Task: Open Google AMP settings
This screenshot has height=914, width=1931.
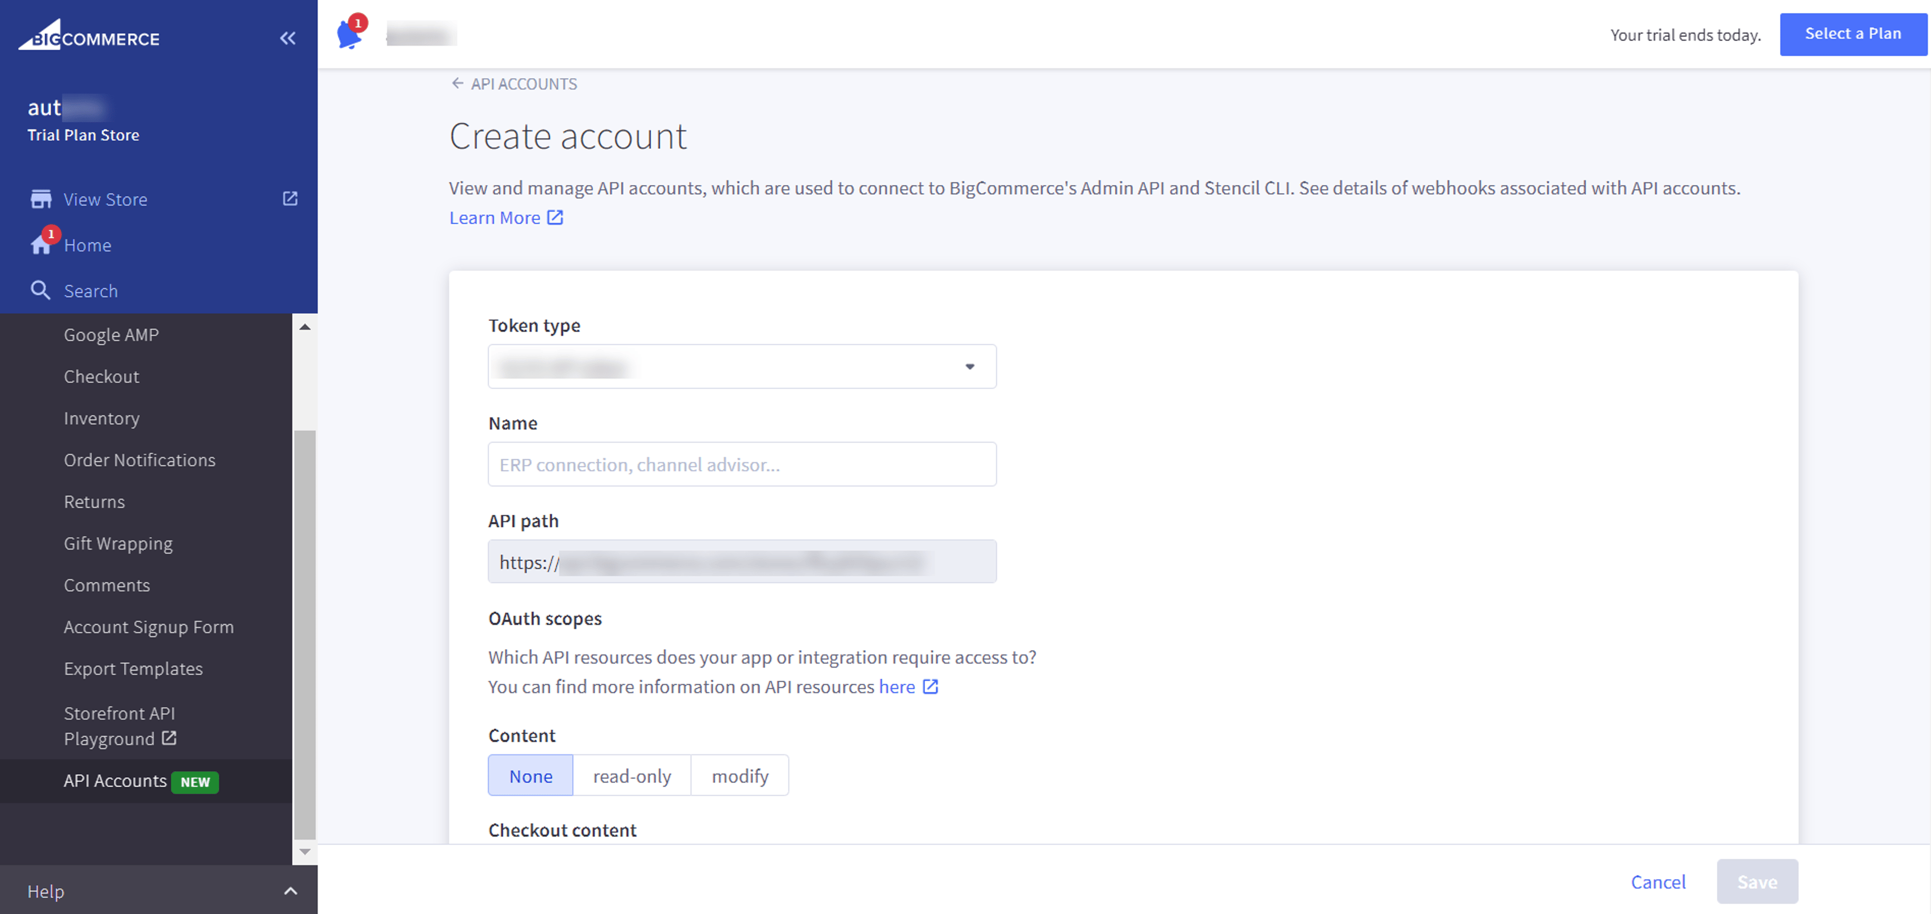Action: [111, 335]
